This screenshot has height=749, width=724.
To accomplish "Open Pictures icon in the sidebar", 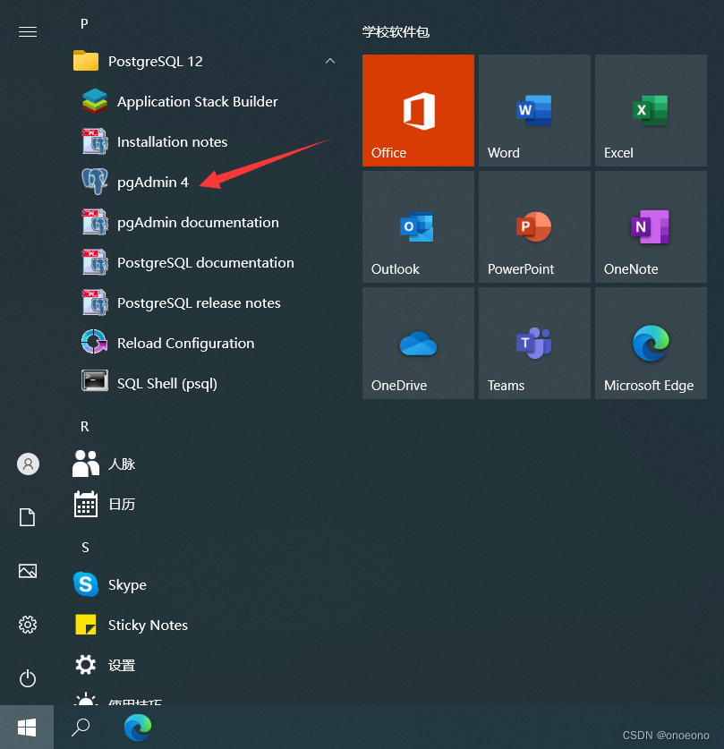I will (28, 571).
